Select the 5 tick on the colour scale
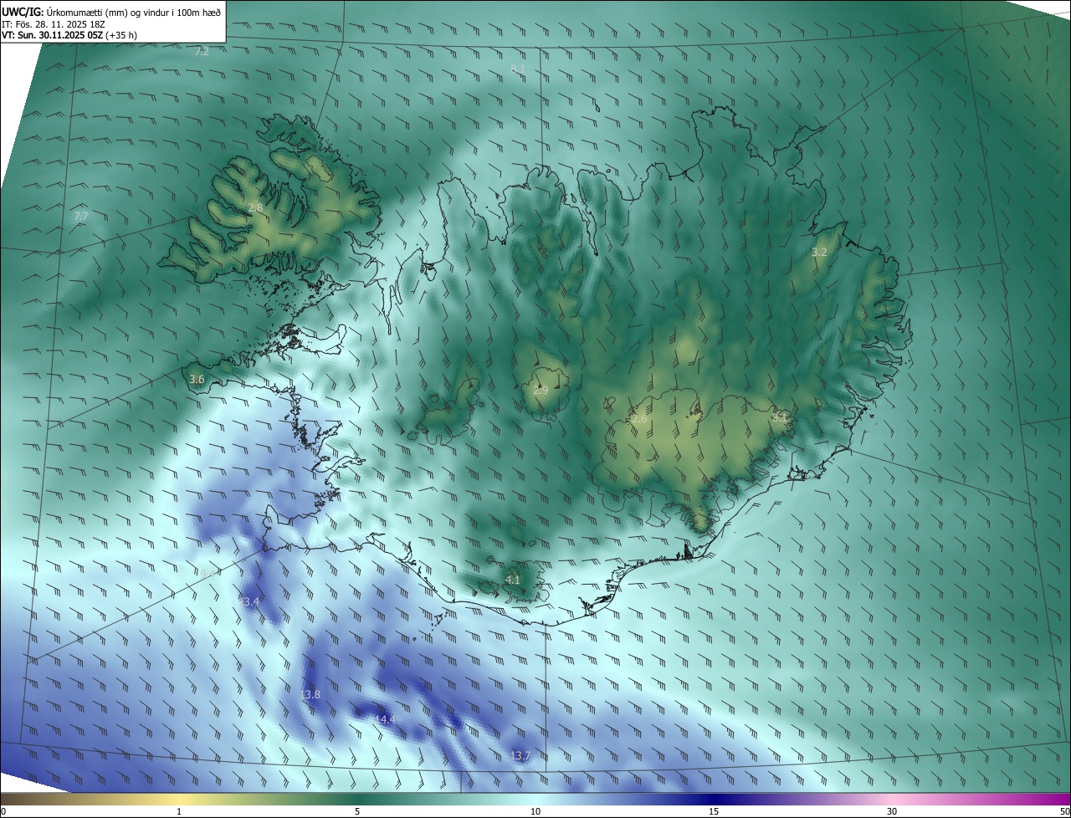The image size is (1071, 818). tap(357, 811)
